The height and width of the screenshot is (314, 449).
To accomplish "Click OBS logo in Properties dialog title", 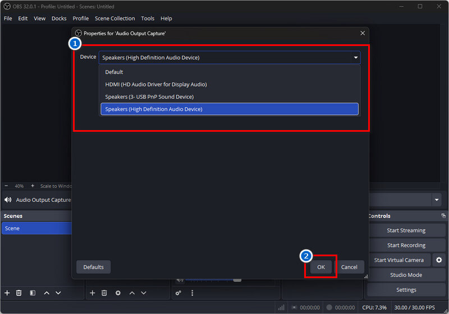I will [78, 33].
